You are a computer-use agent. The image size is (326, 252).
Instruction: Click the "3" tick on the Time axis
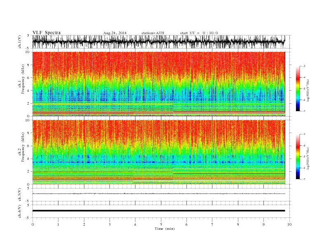(109, 224)
